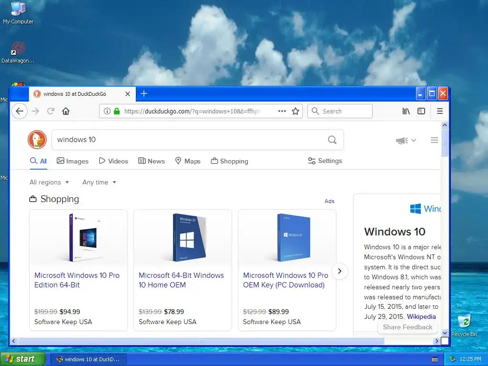Open Microsoft 64-Bit Windows 10 Home OEM link
Viewport: 488px width, 366px height.
click(x=181, y=280)
